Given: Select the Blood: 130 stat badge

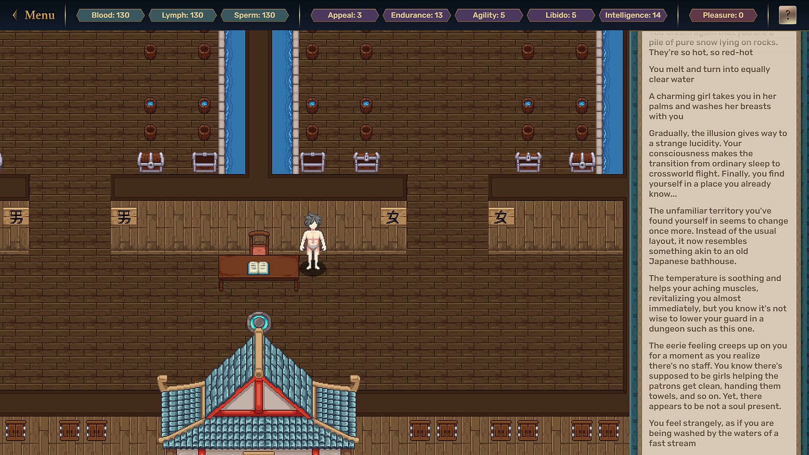Looking at the screenshot, I should click(110, 15).
